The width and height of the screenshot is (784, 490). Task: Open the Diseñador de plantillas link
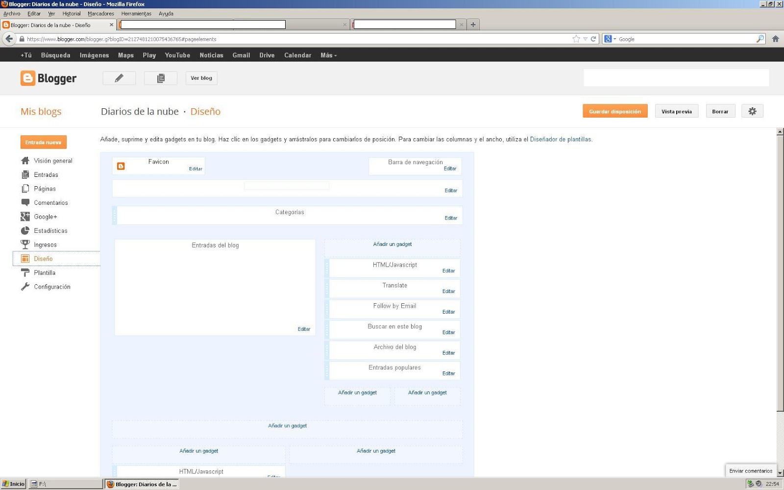pos(561,139)
